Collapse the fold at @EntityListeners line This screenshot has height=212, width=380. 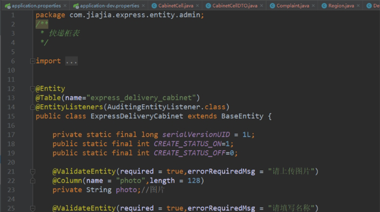(x=32, y=107)
